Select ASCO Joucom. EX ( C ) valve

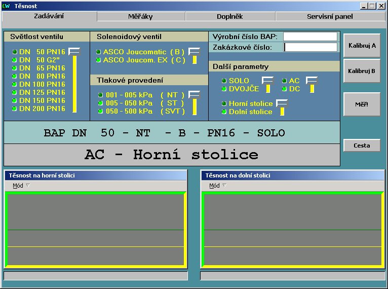pos(144,60)
